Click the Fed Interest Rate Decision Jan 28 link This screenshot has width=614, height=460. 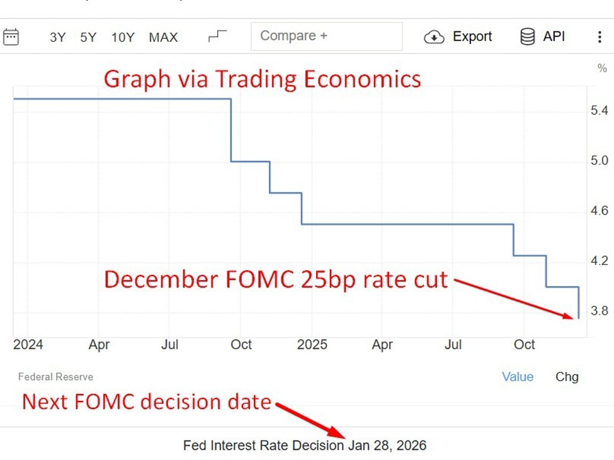tap(304, 445)
